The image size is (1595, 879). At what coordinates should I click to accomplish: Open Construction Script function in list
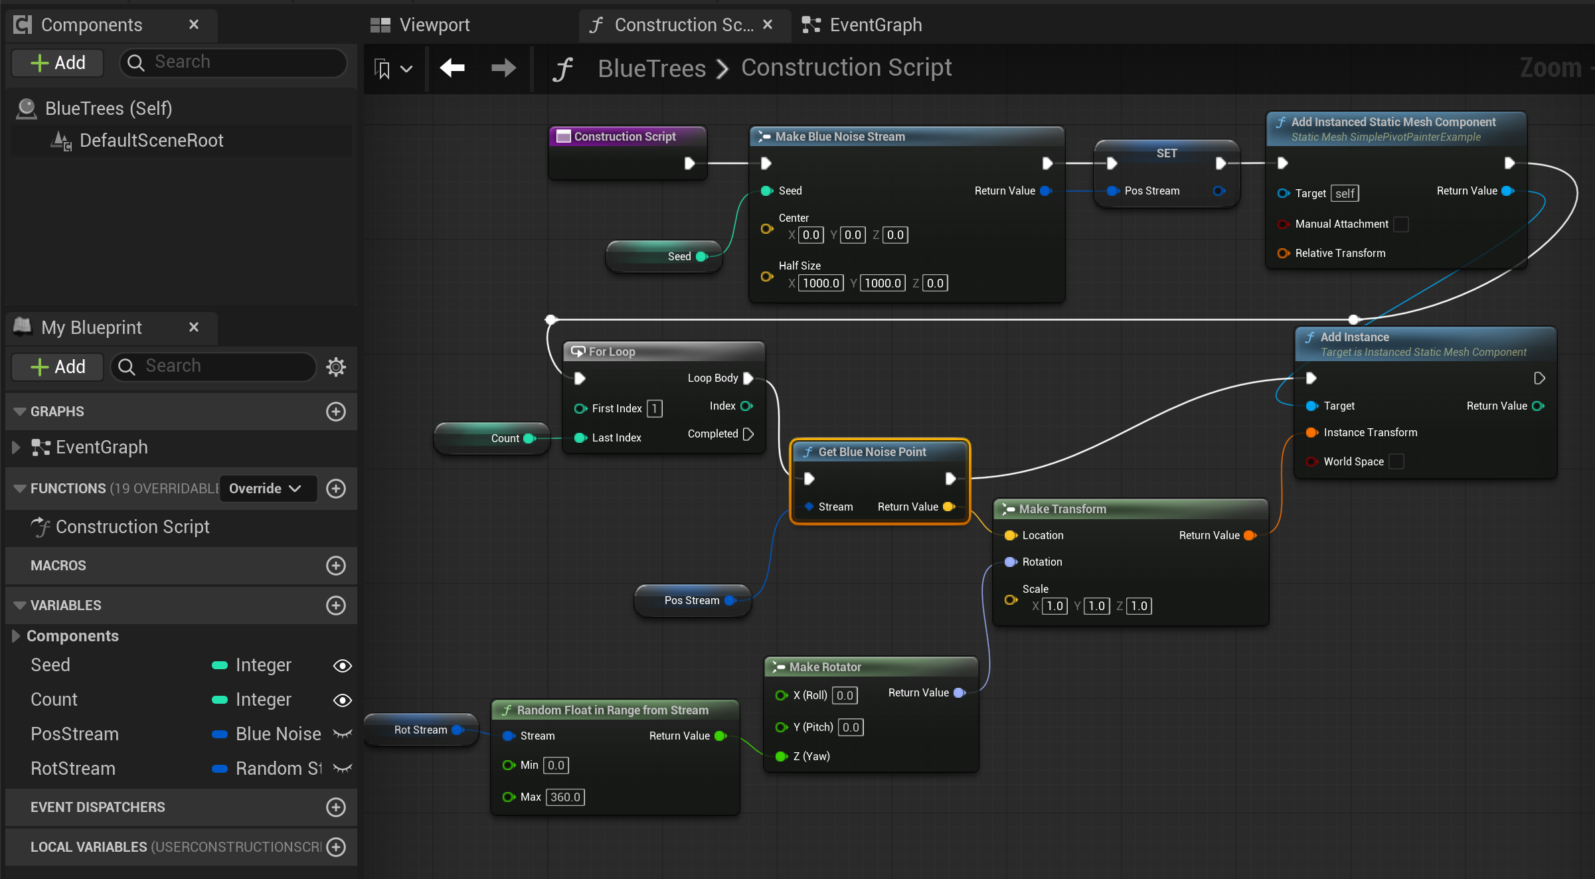coord(132,527)
